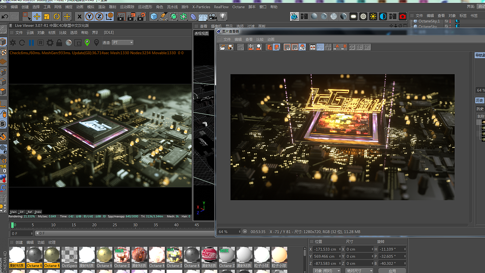Restart render in Live Viewer

coord(22,43)
